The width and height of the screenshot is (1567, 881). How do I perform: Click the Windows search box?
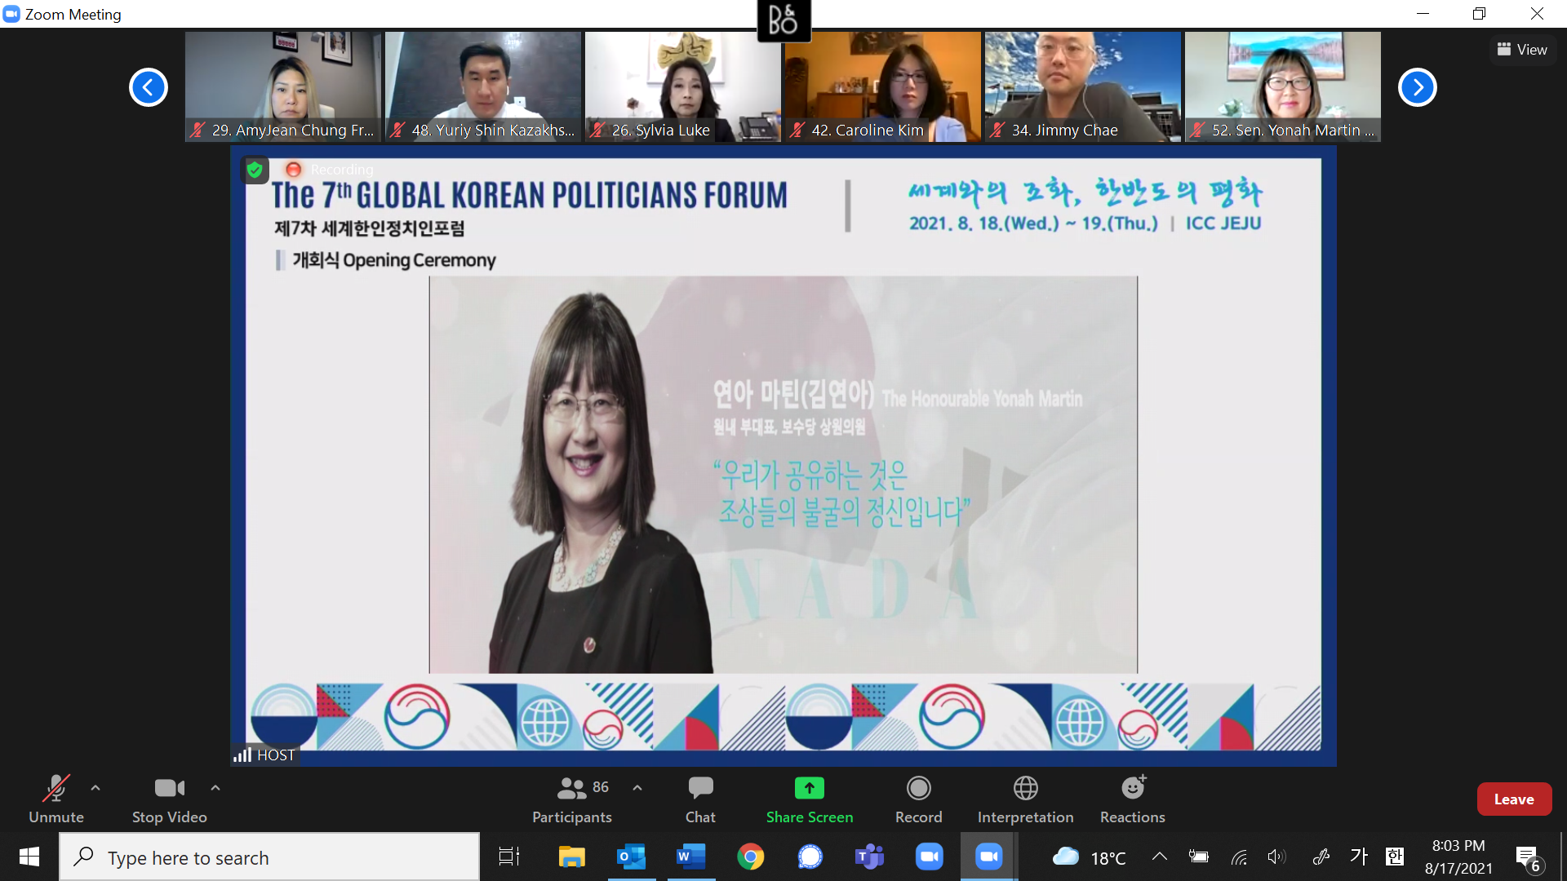(269, 857)
